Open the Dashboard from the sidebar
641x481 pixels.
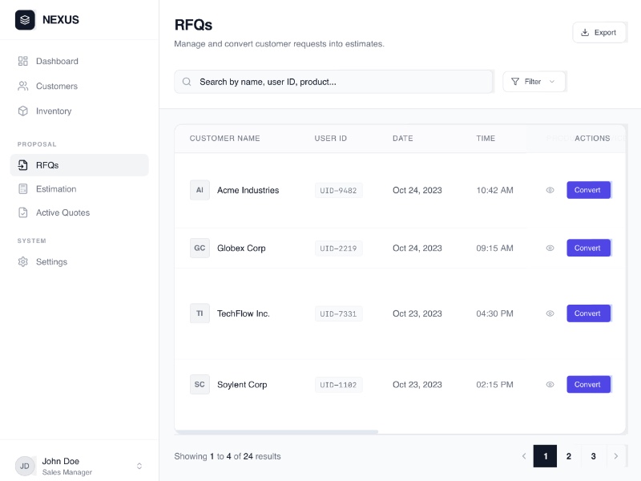coord(57,61)
